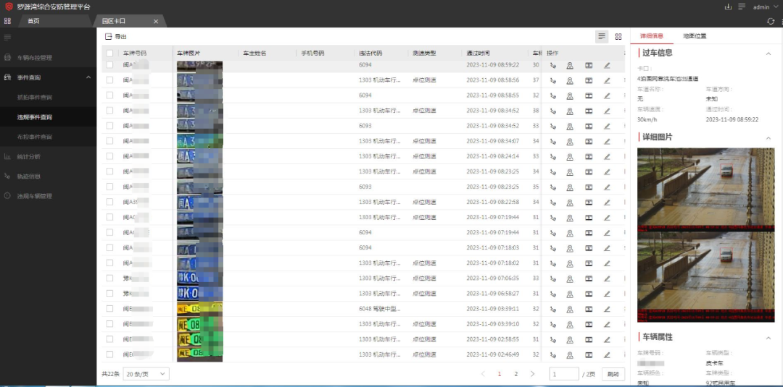Click location pin icon for 08:58:55 row
Viewport: 783px width, 387px height.
pyautogui.click(x=570, y=95)
